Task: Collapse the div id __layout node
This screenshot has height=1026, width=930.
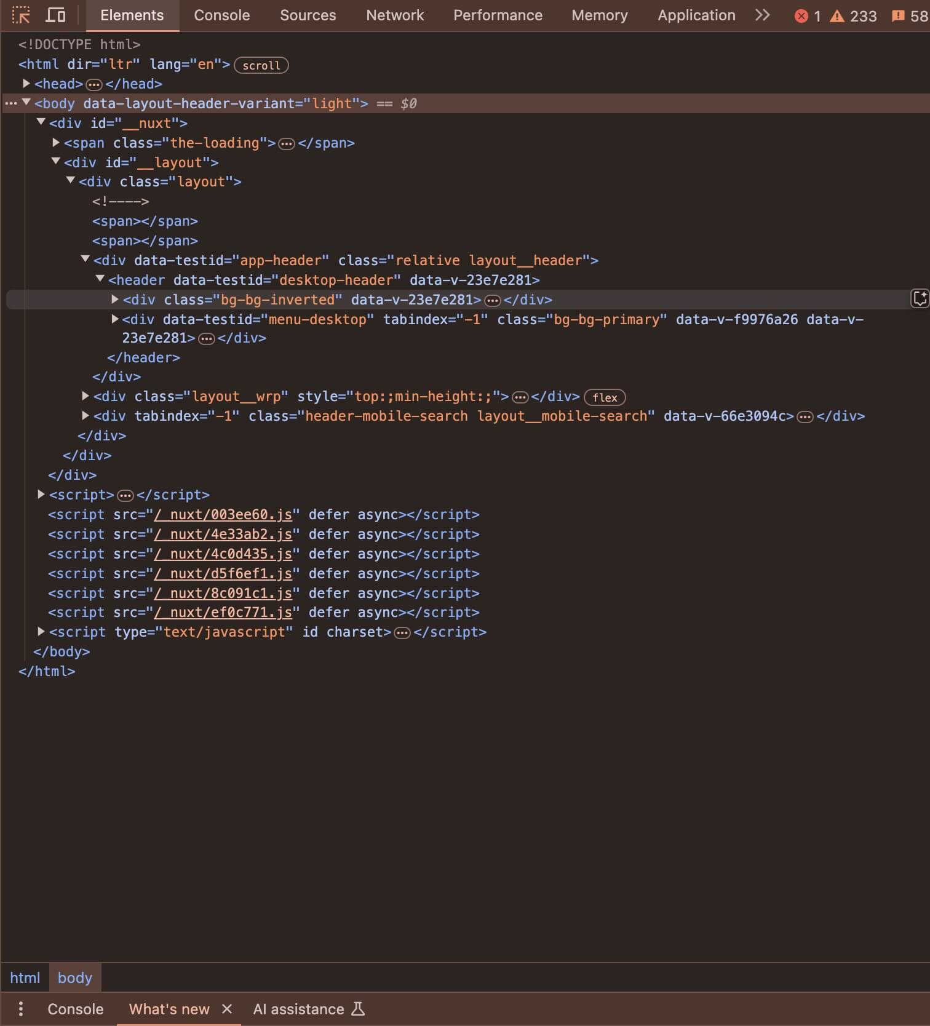Action: pos(56,162)
